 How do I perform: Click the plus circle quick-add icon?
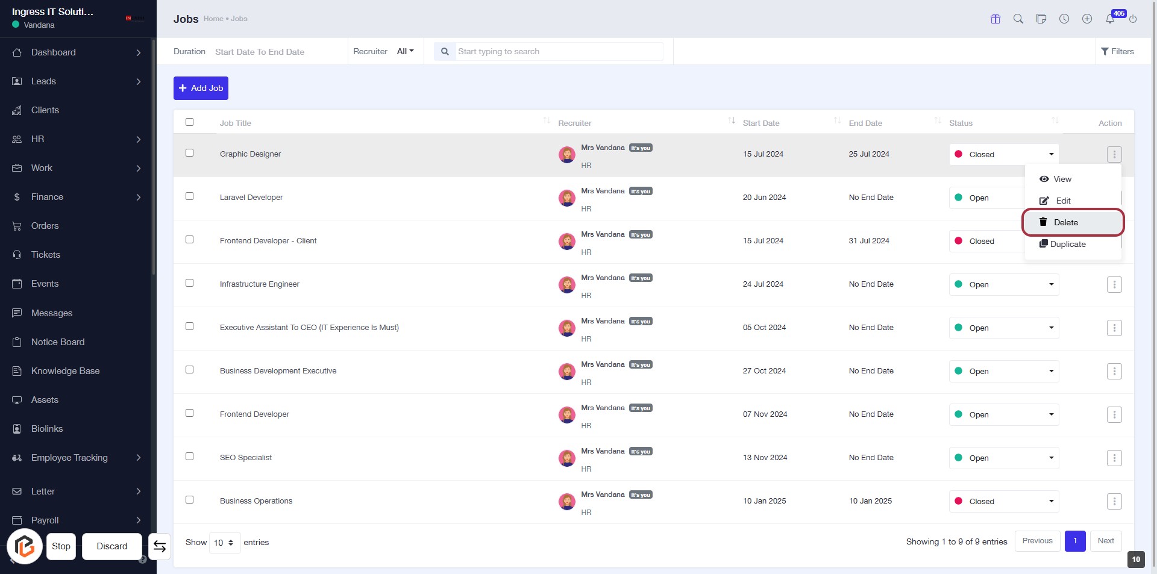pyautogui.click(x=1087, y=19)
